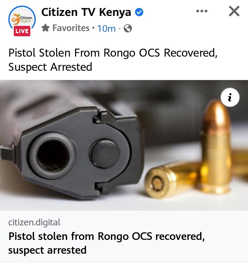Click the globe public audience icon

[128, 28]
